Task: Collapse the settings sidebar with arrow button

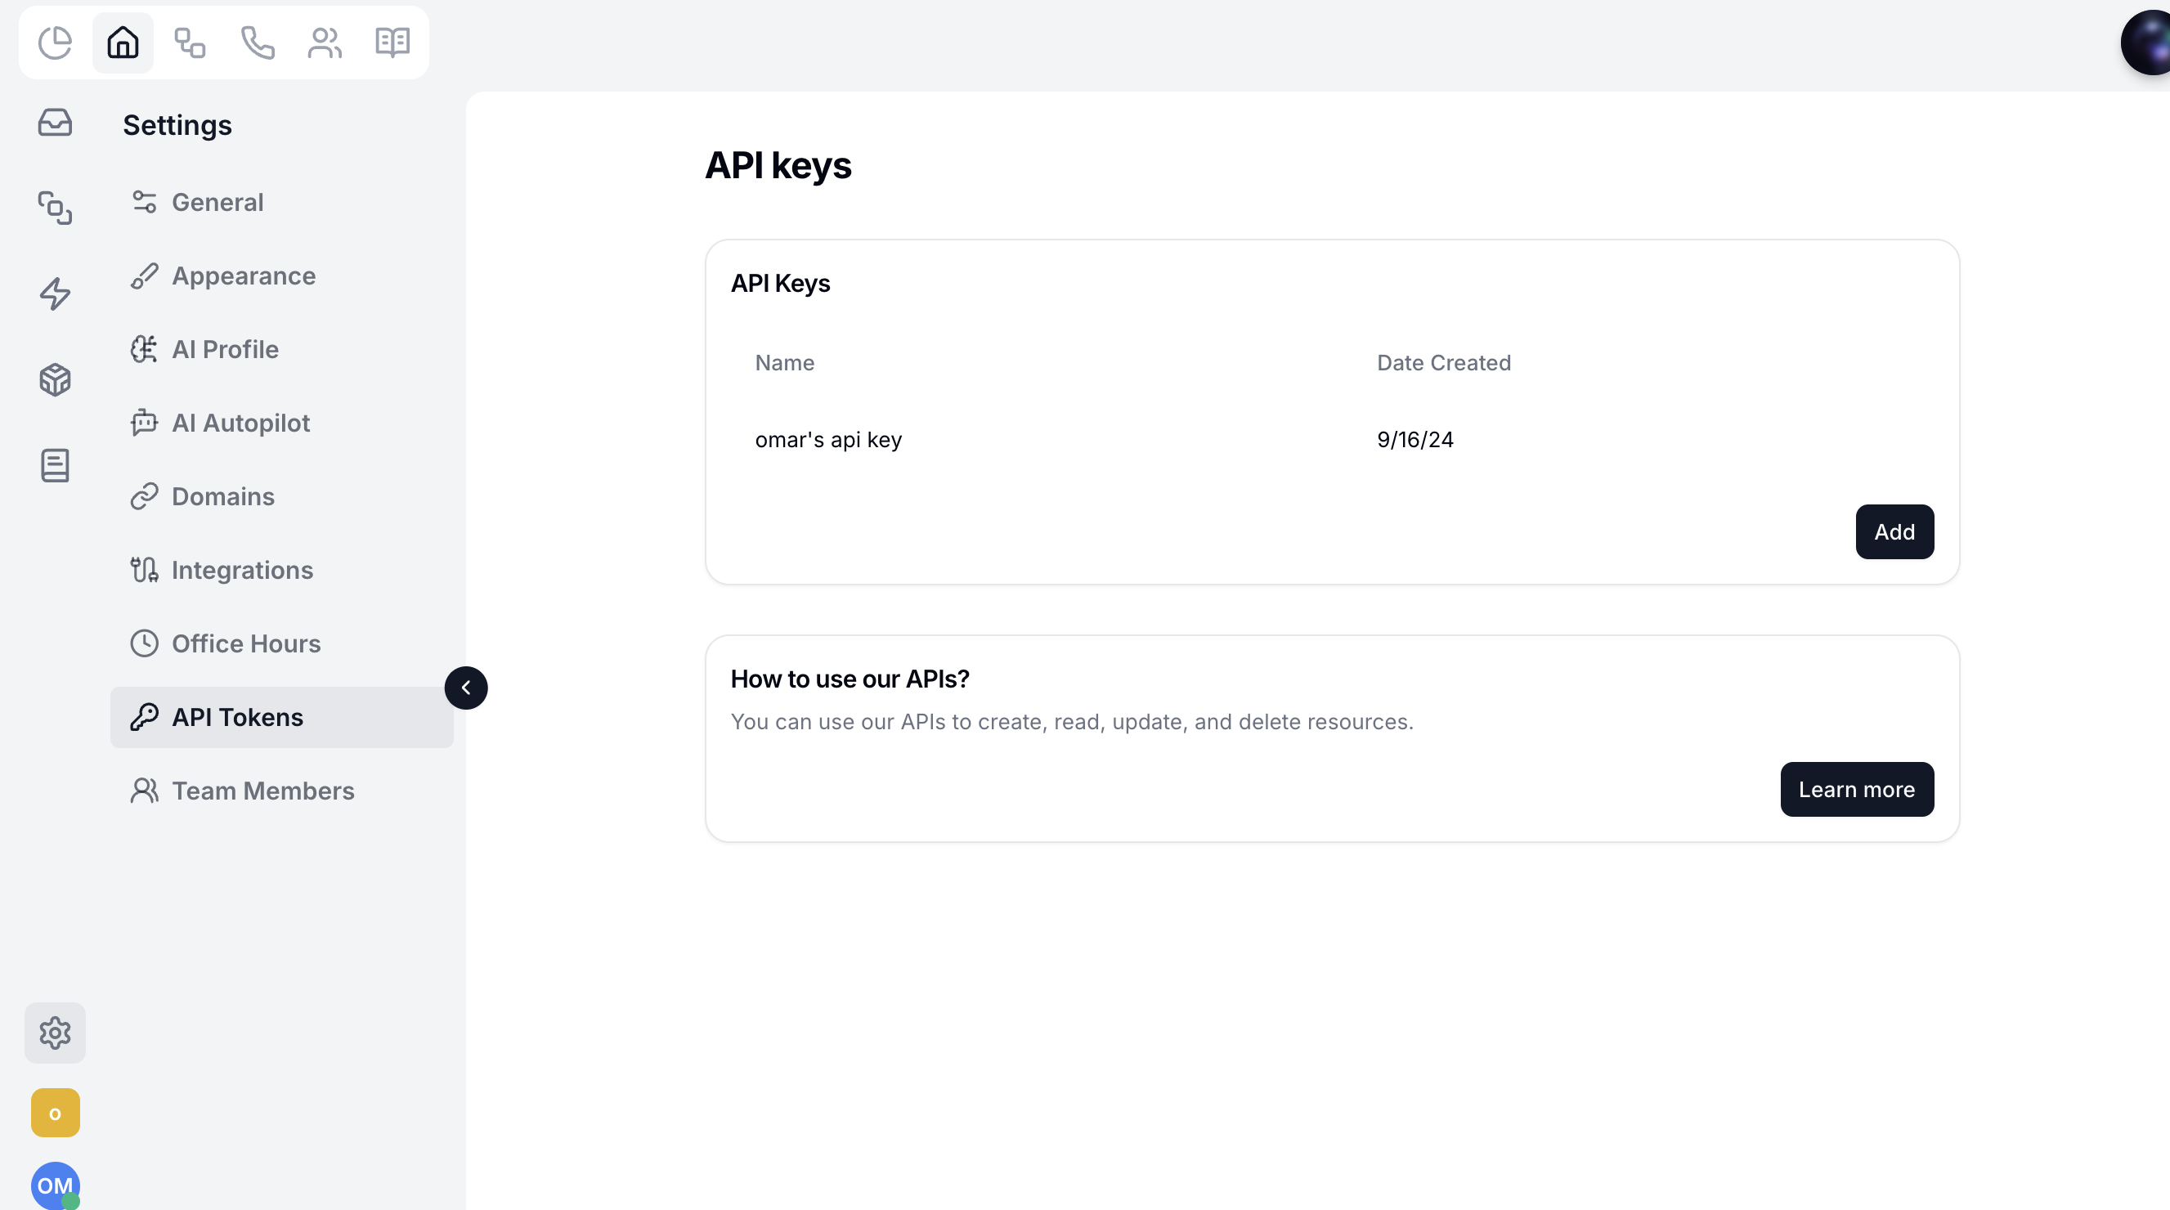Action: (466, 688)
